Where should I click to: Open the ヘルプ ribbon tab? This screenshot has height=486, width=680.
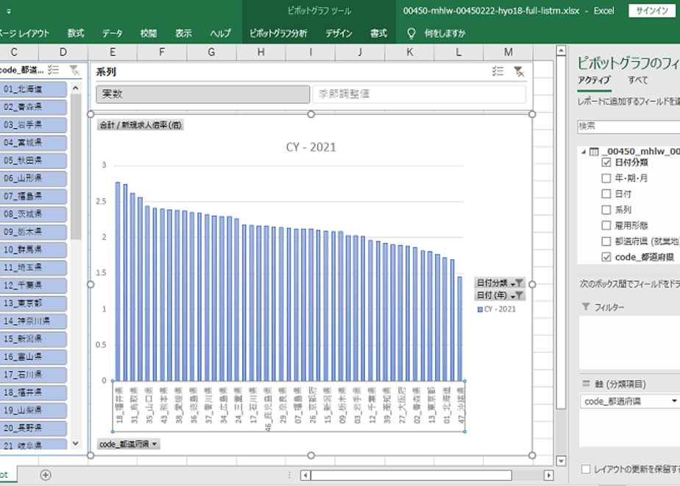220,33
